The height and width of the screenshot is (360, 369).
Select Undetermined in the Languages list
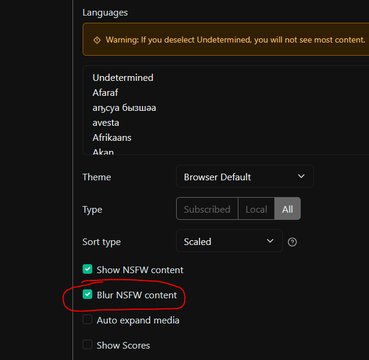(x=123, y=78)
